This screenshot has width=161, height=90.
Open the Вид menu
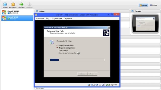(48, 18)
